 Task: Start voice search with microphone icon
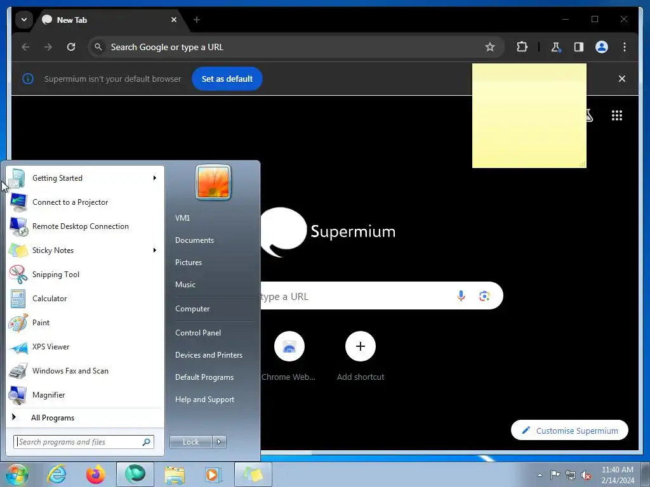pos(461,295)
